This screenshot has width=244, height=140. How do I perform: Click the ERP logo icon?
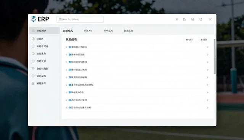(33, 19)
